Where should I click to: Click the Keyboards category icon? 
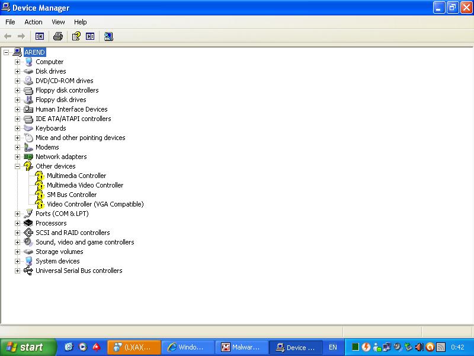(28, 128)
